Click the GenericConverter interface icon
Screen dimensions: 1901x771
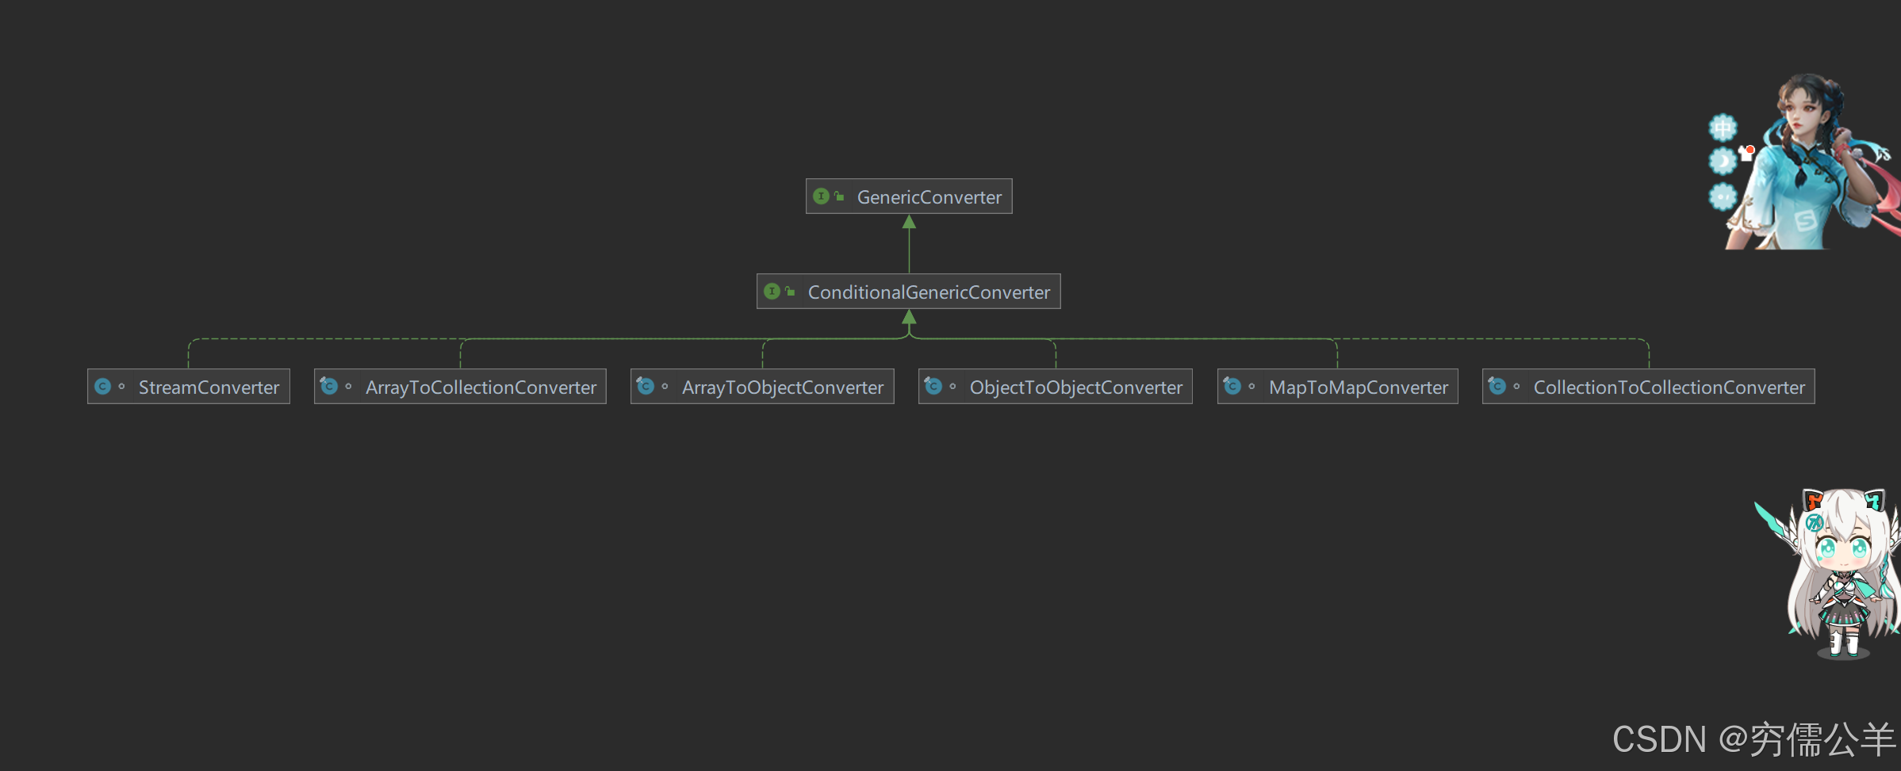pos(822,196)
